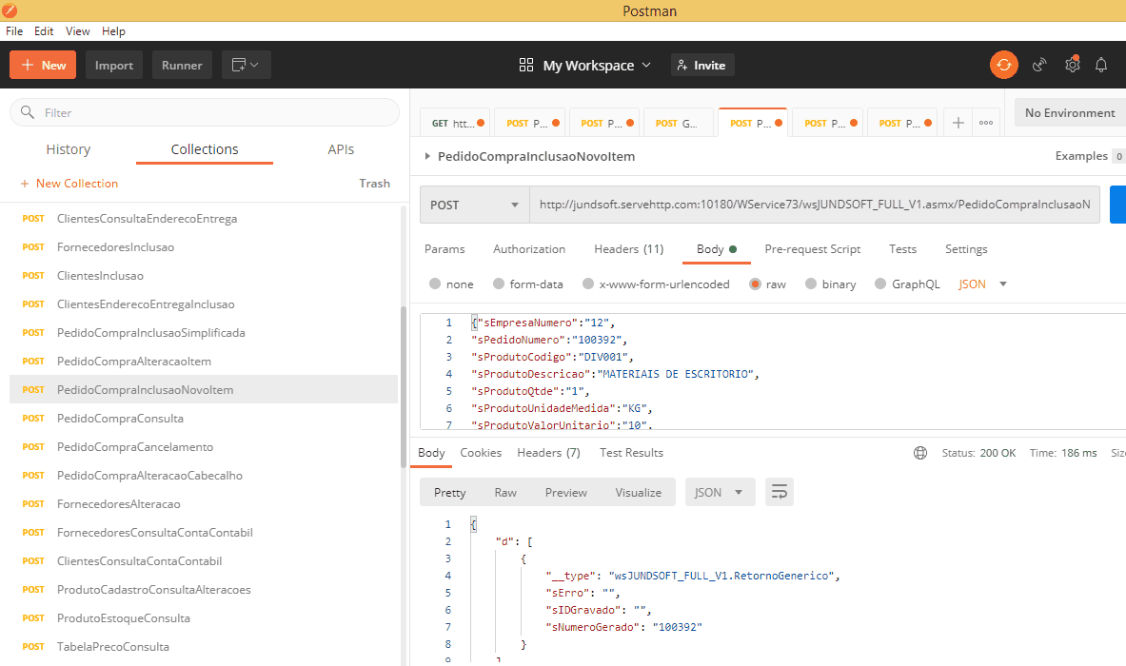Open the satellite capture requests icon
This screenshot has height=666, width=1126.
pyautogui.click(x=1040, y=65)
